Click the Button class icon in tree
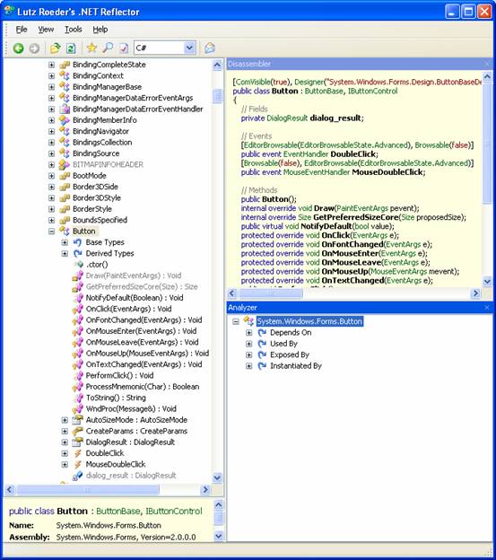Viewport: 496px width, 560px height. point(65,231)
